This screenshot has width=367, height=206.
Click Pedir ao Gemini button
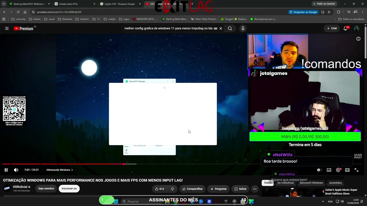[x=324, y=4]
